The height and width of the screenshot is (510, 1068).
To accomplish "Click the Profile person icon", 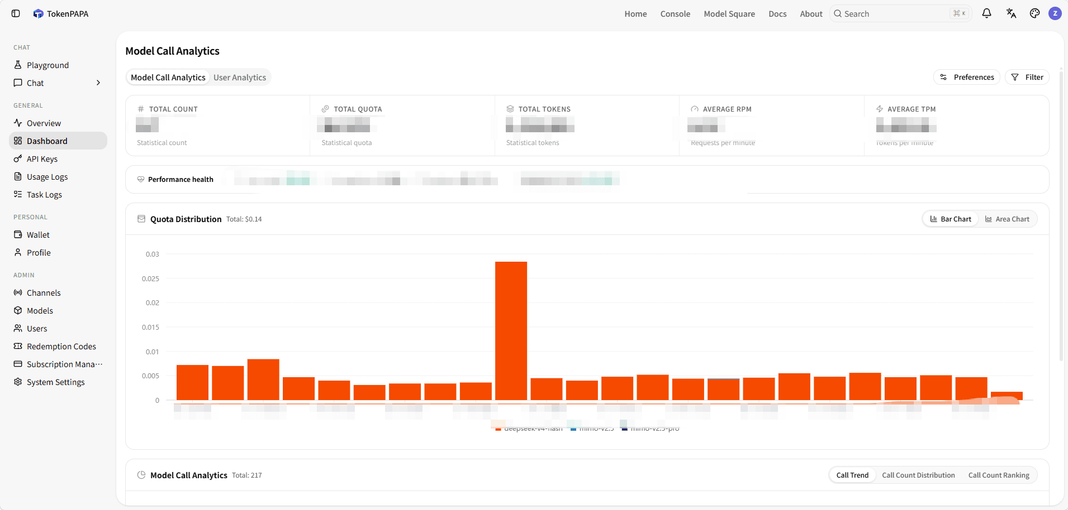I will 18,252.
